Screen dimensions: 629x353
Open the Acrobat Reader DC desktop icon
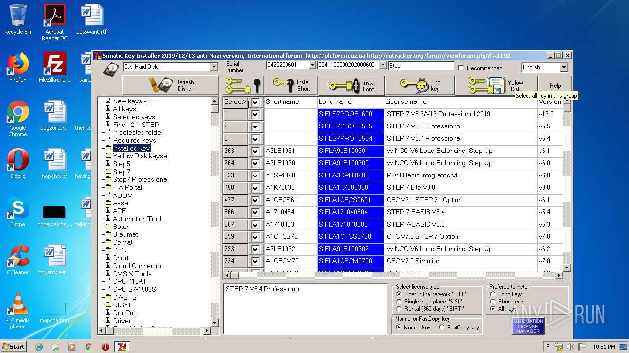[x=55, y=23]
